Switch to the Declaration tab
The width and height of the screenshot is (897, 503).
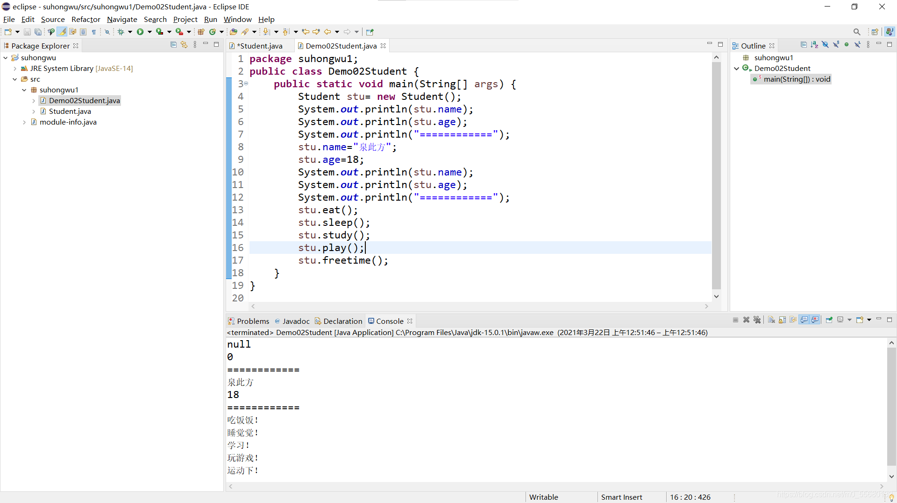coord(338,321)
